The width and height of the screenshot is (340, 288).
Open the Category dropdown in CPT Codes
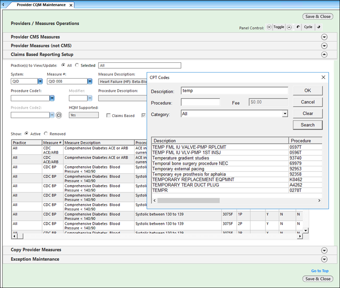click(x=285, y=114)
